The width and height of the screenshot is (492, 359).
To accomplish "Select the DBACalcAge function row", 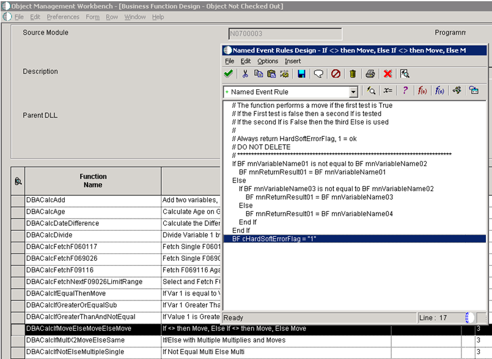I will click(92, 212).
